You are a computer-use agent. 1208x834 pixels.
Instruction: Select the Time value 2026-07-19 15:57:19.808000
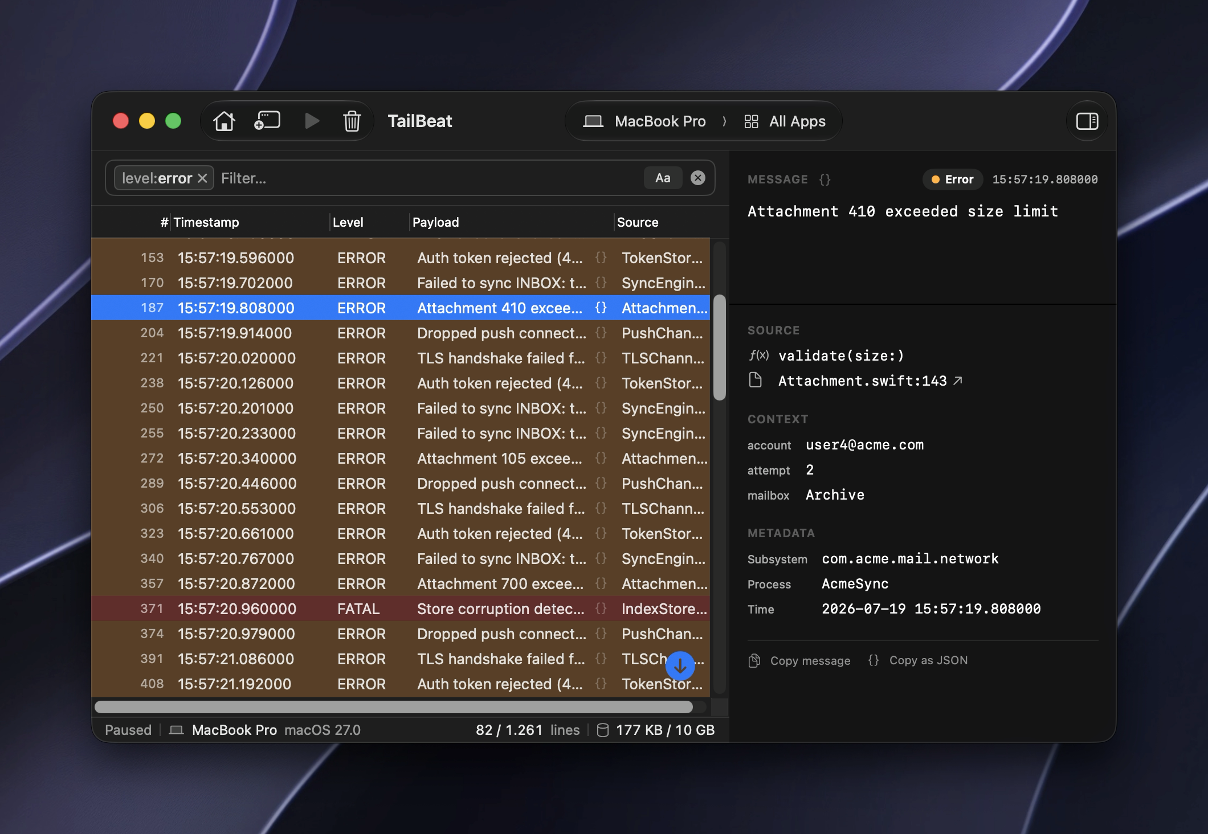coord(931,608)
